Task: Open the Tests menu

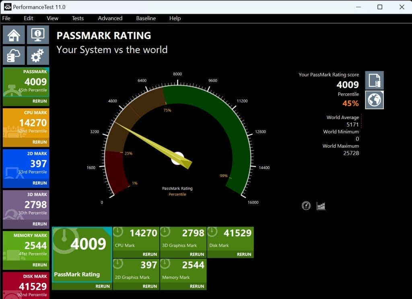Action: (78, 18)
